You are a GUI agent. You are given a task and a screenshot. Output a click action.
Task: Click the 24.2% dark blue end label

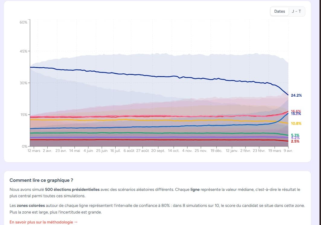(x=296, y=95)
